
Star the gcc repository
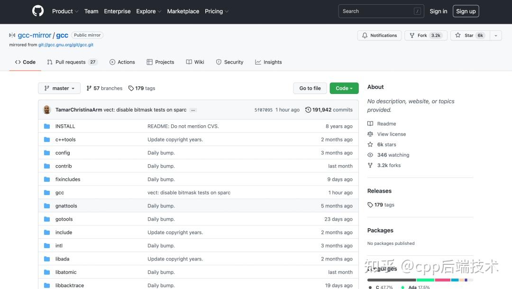468,36
